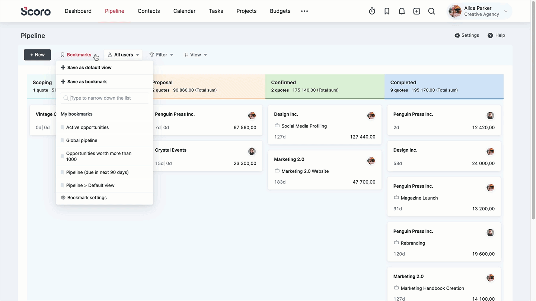Switch to the Calendar tab

pyautogui.click(x=184, y=11)
